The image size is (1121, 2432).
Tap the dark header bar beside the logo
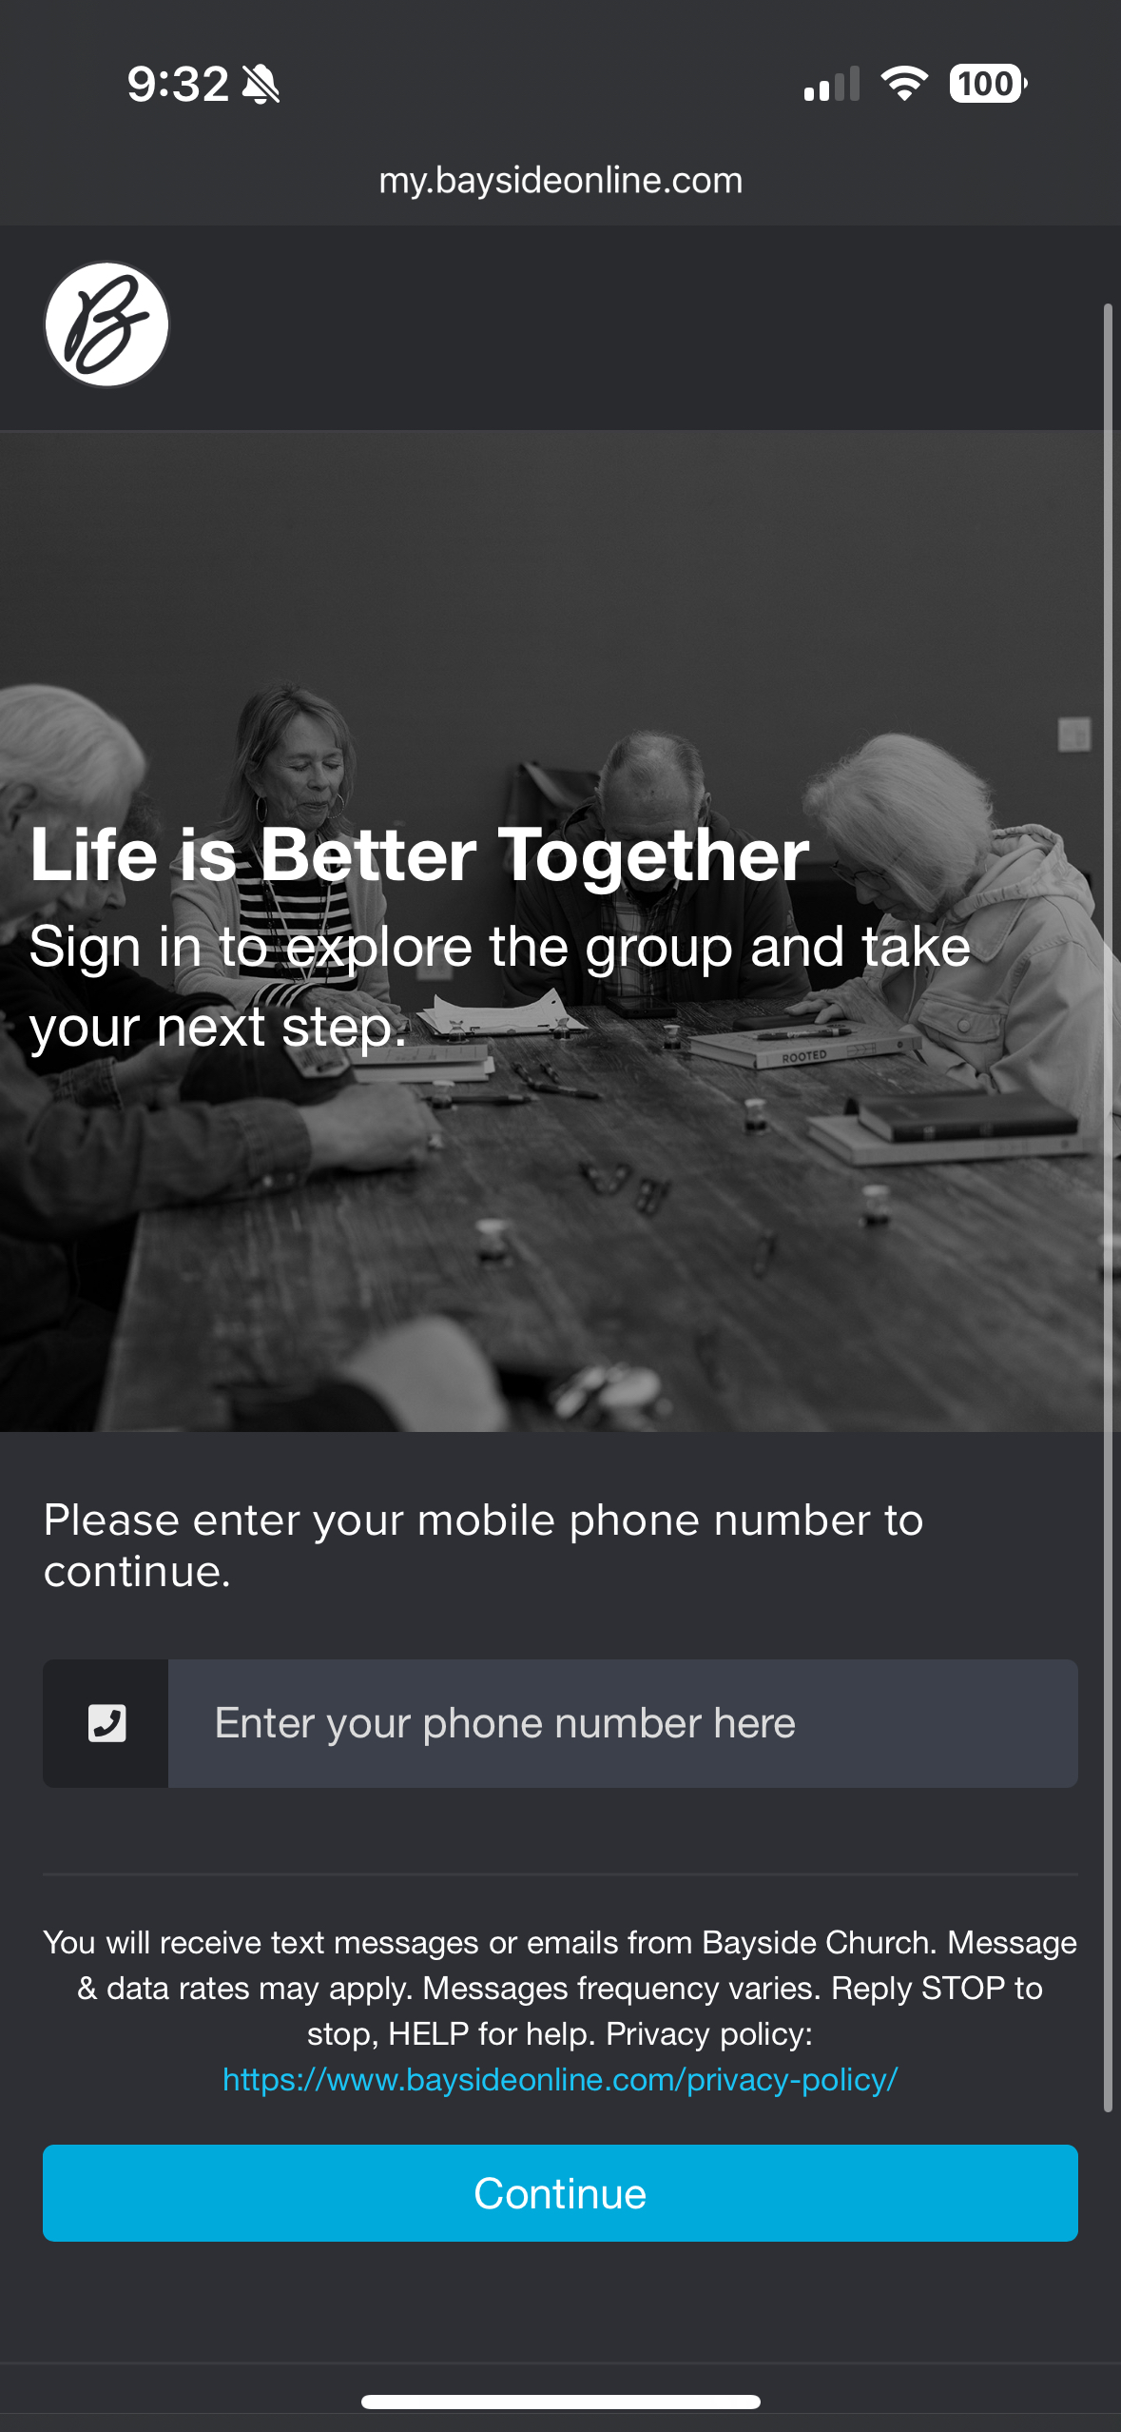(637, 324)
